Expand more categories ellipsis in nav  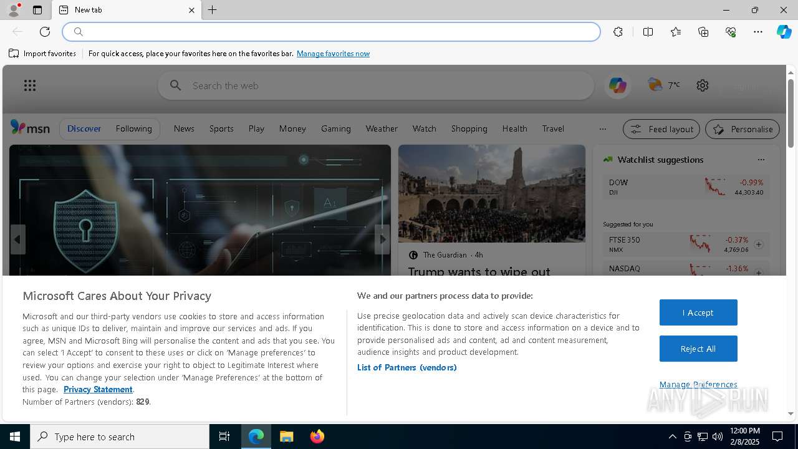[x=602, y=129]
